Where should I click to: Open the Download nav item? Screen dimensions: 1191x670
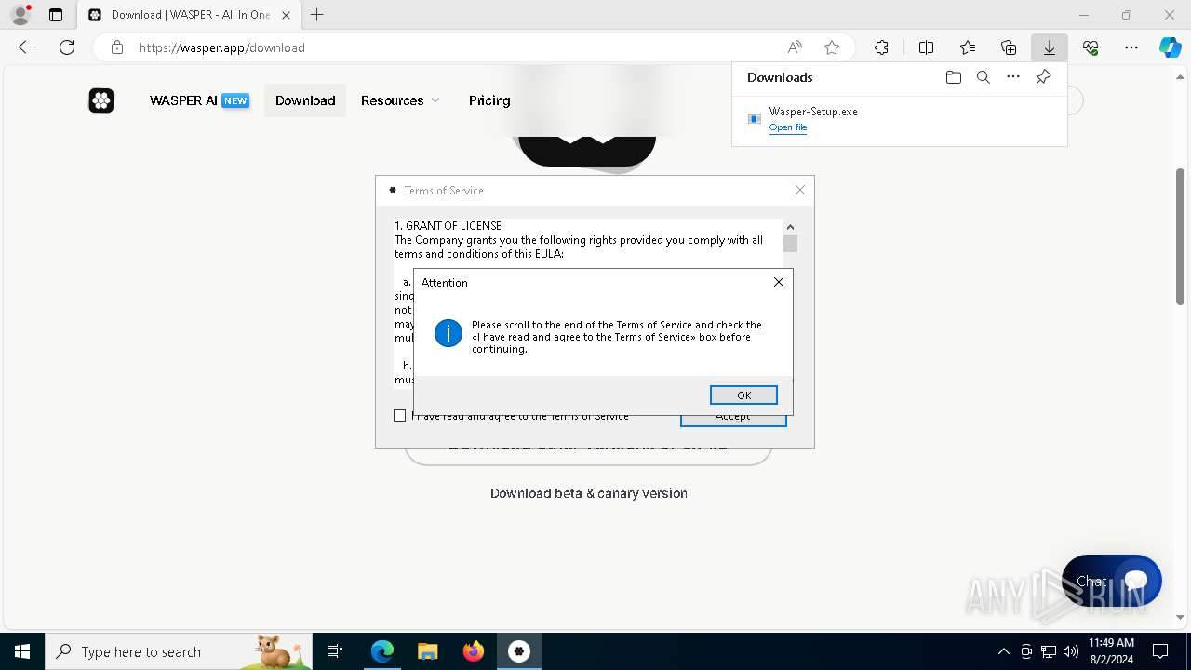coord(305,100)
